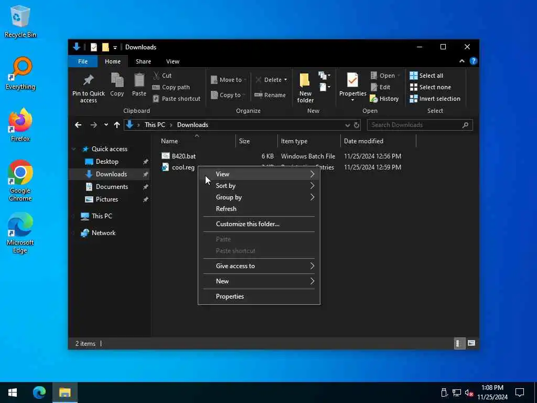This screenshot has height=403, width=537.
Task: Open the notification center icon
Action: 520,393
